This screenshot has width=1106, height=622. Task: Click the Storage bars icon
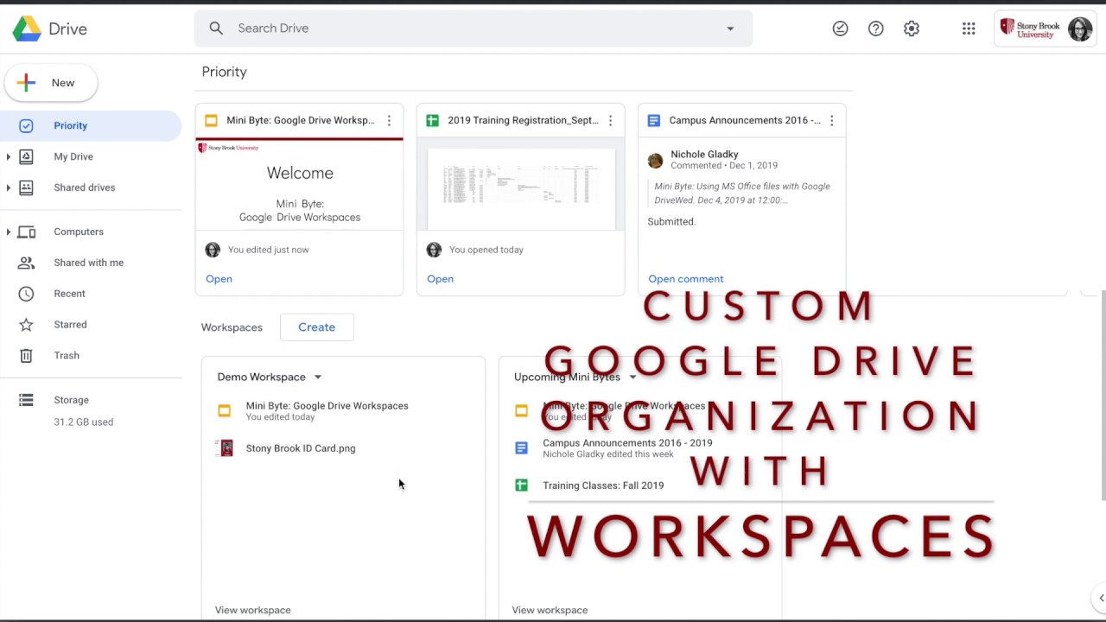[26, 400]
